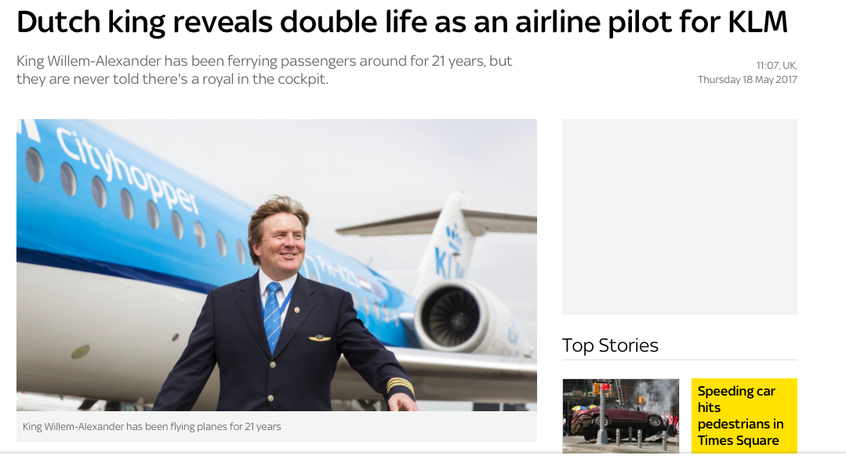Open "Speeding car hits pedestrians in Times Square"

click(x=740, y=415)
